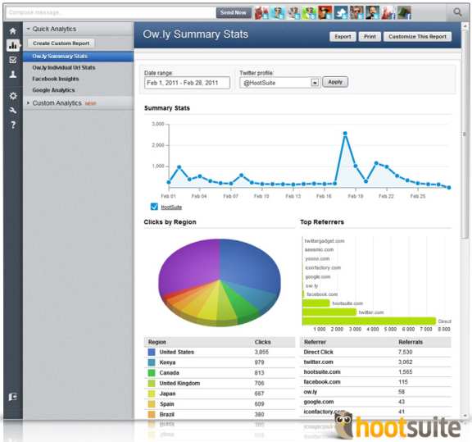Image resolution: width=472 pixels, height=442 pixels.
Task: Open the Analytics bar-chart icon in sidebar
Action: 12,45
